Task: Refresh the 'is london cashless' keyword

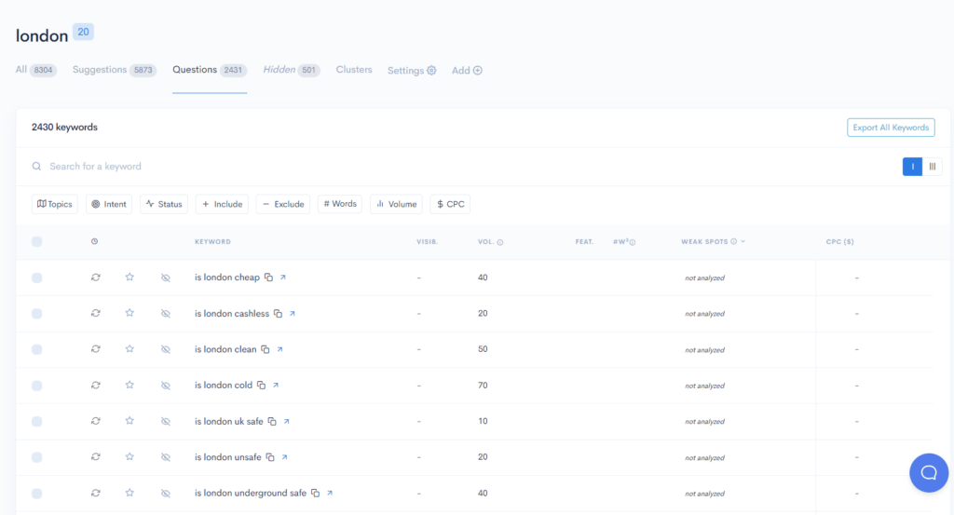Action: [96, 313]
